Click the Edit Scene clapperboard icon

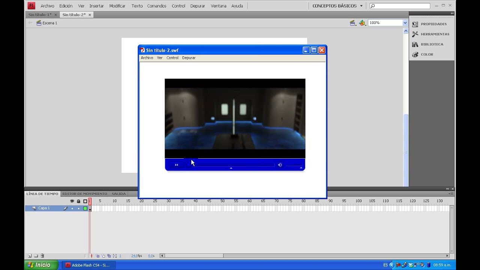tap(352, 23)
